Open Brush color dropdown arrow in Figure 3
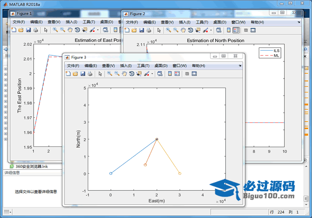Screen dimensions: 312x218 point(152,74)
